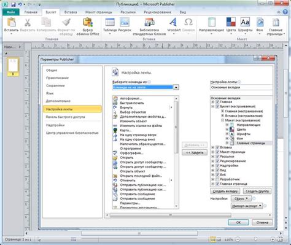Click the Save icon in quick access toolbar

(14, 4)
